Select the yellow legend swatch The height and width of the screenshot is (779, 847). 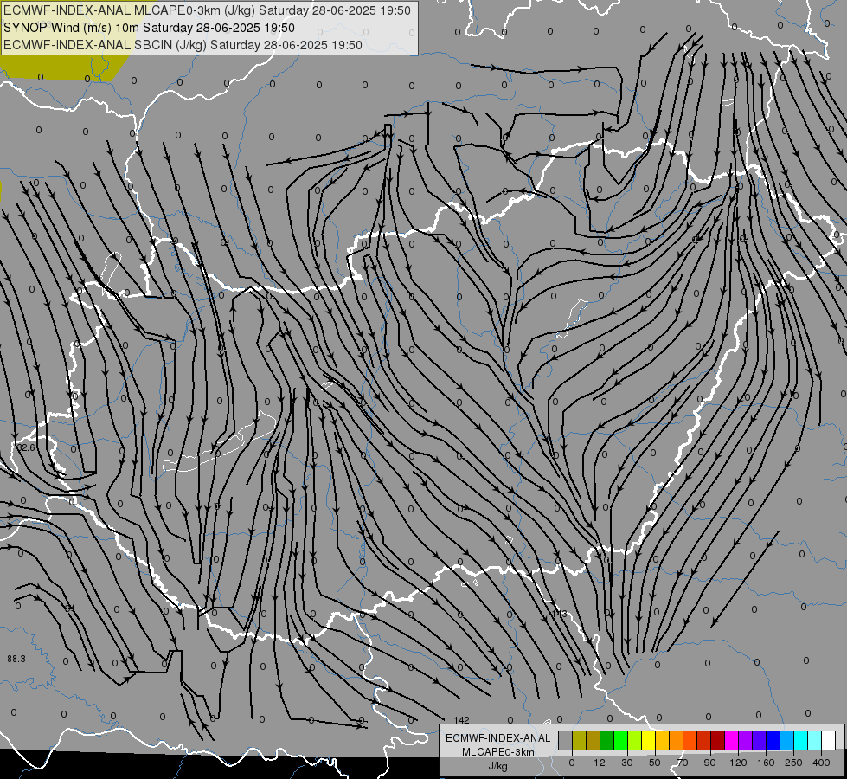tap(648, 740)
